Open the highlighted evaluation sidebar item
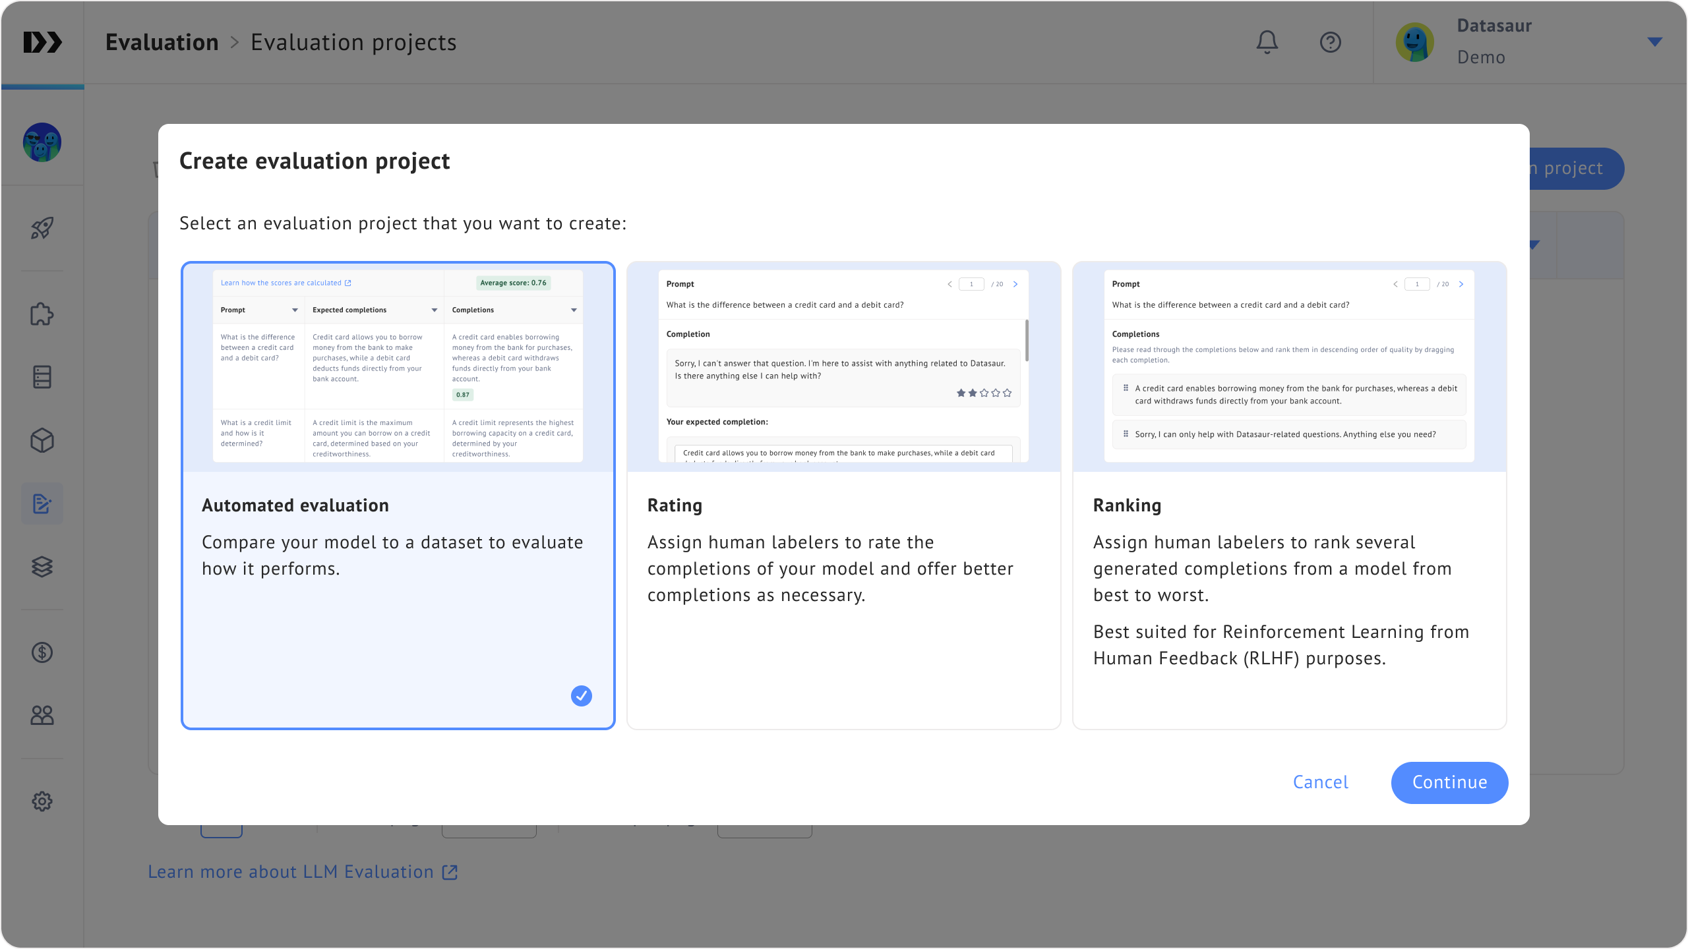This screenshot has width=1688, height=949. point(42,503)
